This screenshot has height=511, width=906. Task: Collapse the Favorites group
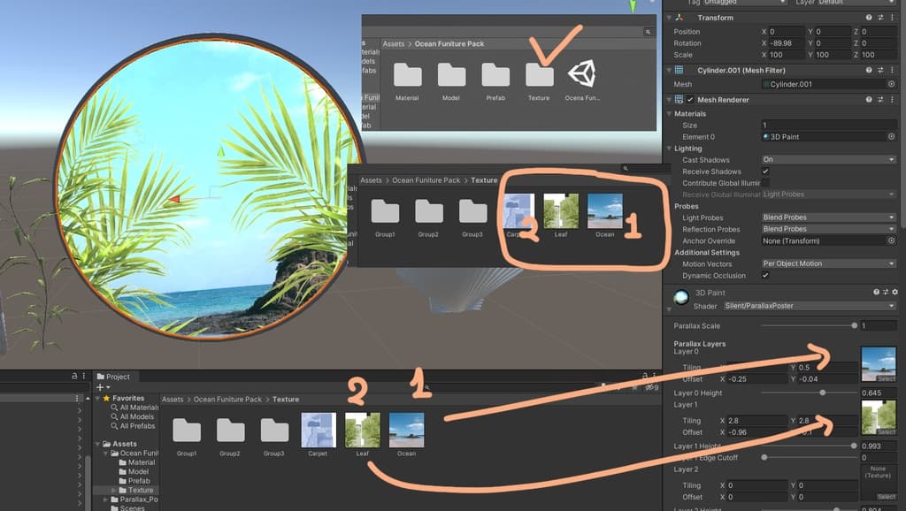(97, 399)
